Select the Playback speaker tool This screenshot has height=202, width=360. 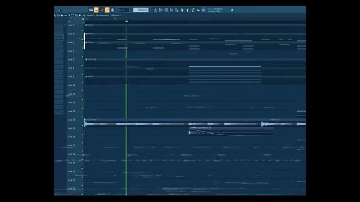pyautogui.click(x=80, y=15)
